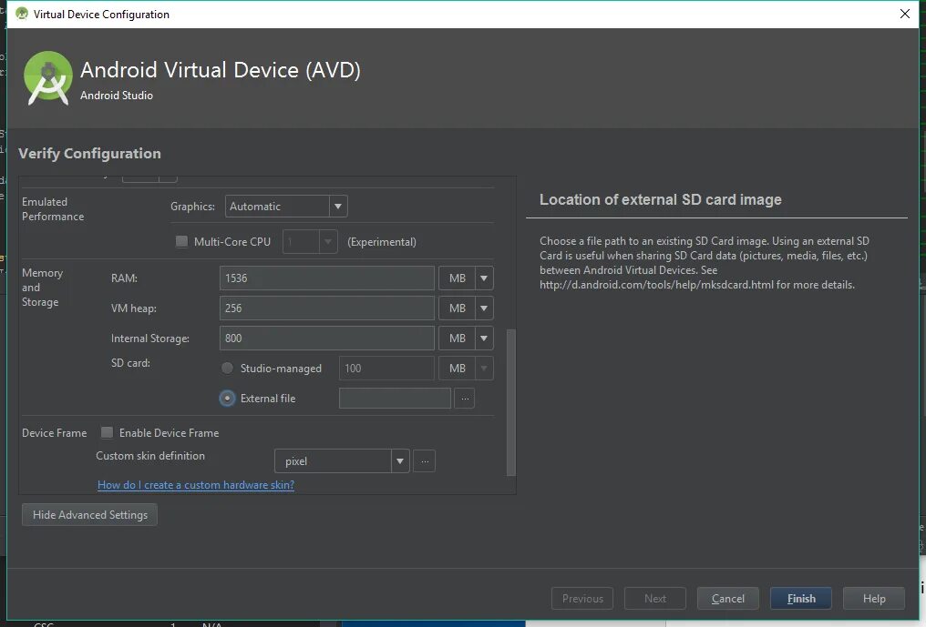Click the Previous button
The width and height of the screenshot is (926, 627).
pyautogui.click(x=582, y=598)
